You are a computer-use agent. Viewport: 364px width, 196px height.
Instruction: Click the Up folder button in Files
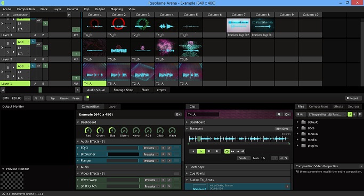click(301, 115)
